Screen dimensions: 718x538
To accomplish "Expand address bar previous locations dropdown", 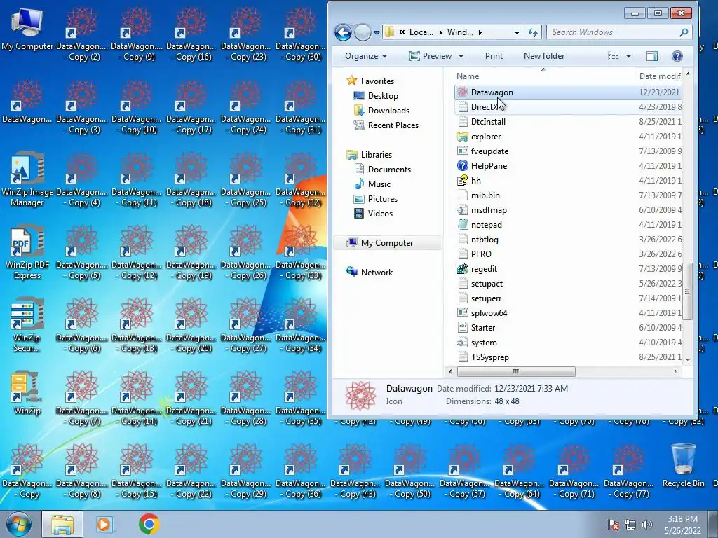I will (517, 32).
